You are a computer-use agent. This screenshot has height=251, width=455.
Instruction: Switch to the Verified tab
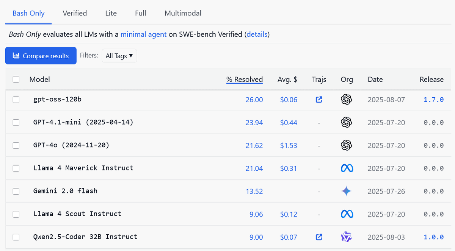(75, 13)
